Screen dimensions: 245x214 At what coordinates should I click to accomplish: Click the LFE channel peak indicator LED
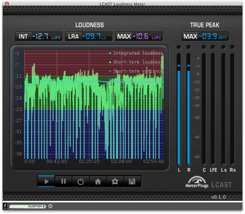pyautogui.click(x=213, y=47)
